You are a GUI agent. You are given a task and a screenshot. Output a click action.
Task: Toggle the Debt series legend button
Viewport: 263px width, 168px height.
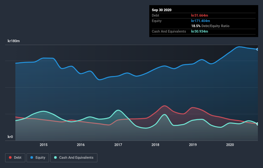[x=15, y=158]
